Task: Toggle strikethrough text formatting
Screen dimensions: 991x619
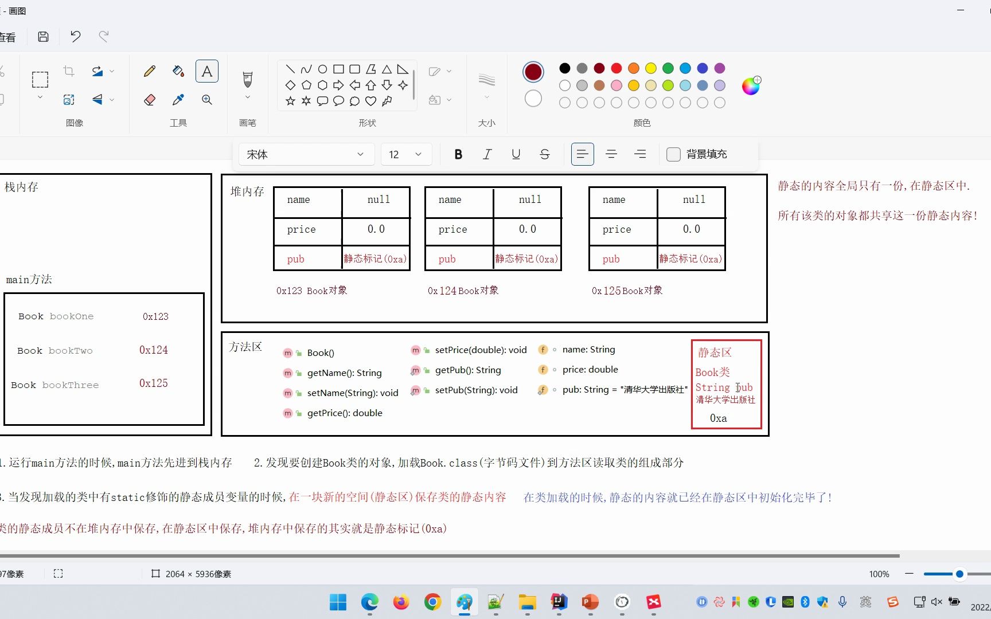Action: (x=545, y=154)
